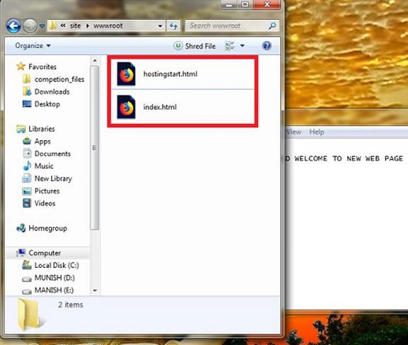
Task: Click the Firefox icon of hostingstart.html
Action: click(126, 74)
